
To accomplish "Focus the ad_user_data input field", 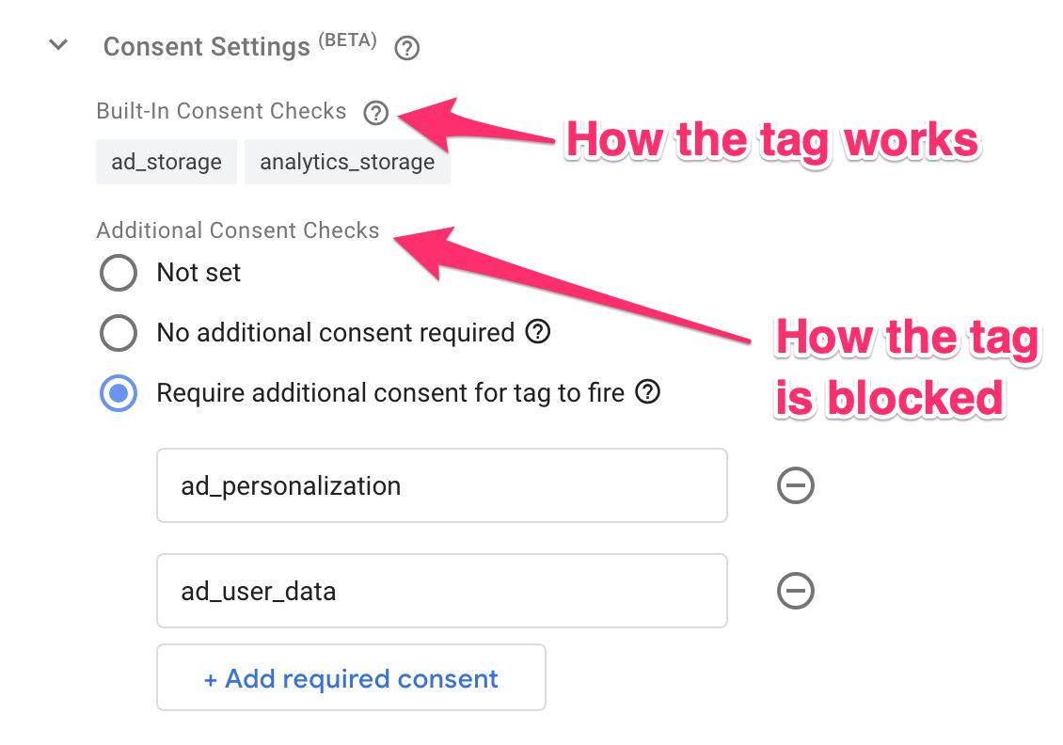I will point(442,591).
